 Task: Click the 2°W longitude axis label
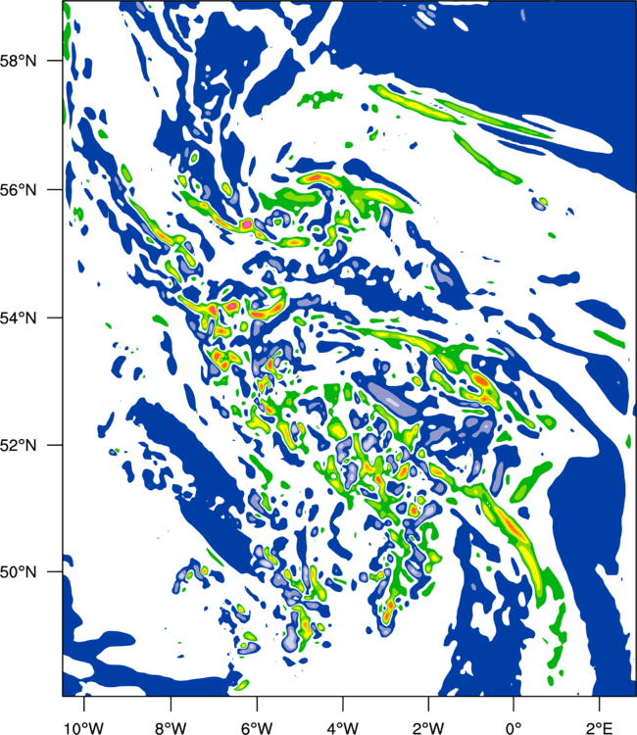pyautogui.click(x=428, y=728)
